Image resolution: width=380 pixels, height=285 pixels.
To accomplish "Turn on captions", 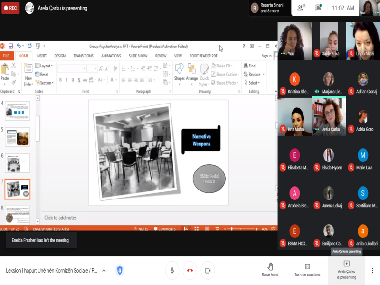I will tap(307, 270).
